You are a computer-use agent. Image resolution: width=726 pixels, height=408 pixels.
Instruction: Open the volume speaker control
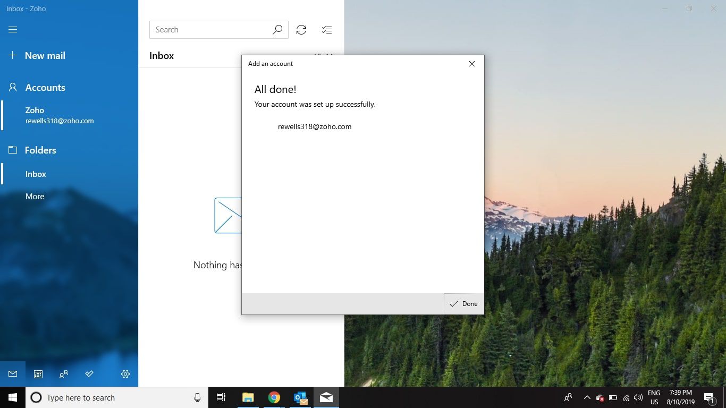pyautogui.click(x=638, y=397)
